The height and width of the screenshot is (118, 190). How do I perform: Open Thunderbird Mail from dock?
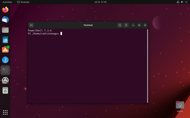(x=5, y=20)
